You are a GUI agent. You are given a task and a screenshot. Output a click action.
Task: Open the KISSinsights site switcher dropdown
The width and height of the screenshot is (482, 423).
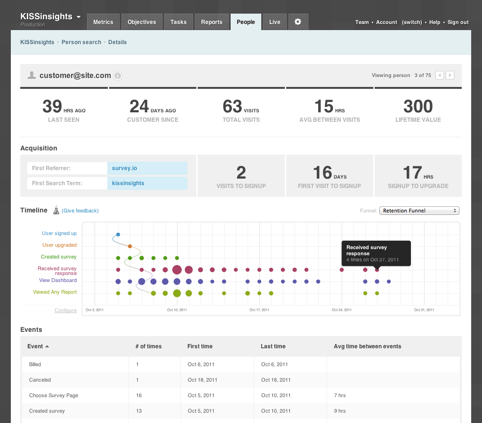pyautogui.click(x=78, y=17)
